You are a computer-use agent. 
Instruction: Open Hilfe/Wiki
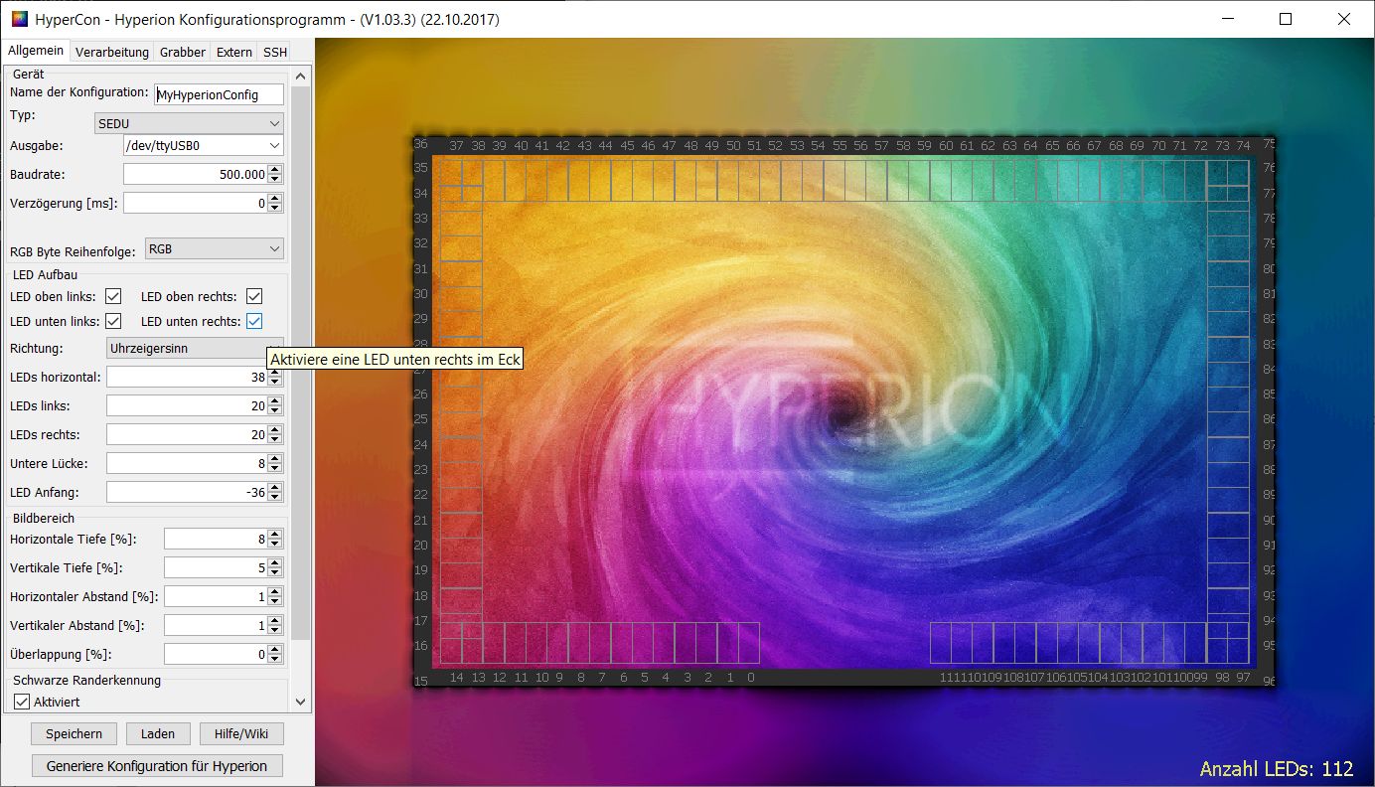(241, 734)
